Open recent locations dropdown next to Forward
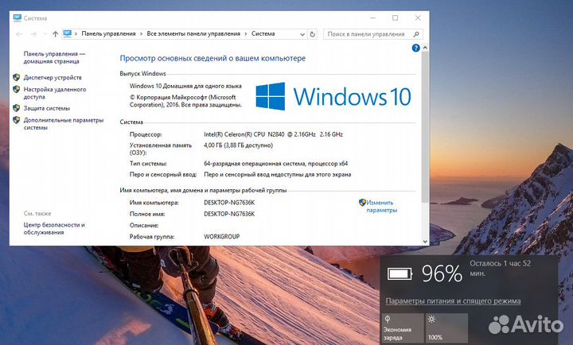 click(x=45, y=34)
